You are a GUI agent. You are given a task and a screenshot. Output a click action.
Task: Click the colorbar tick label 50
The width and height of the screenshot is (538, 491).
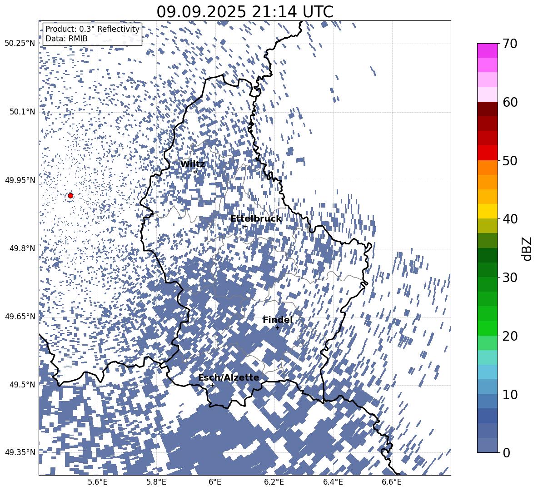[510, 160]
